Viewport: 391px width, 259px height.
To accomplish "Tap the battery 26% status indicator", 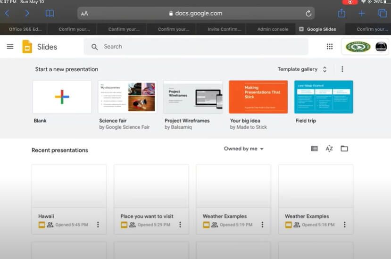I will coord(382,2).
